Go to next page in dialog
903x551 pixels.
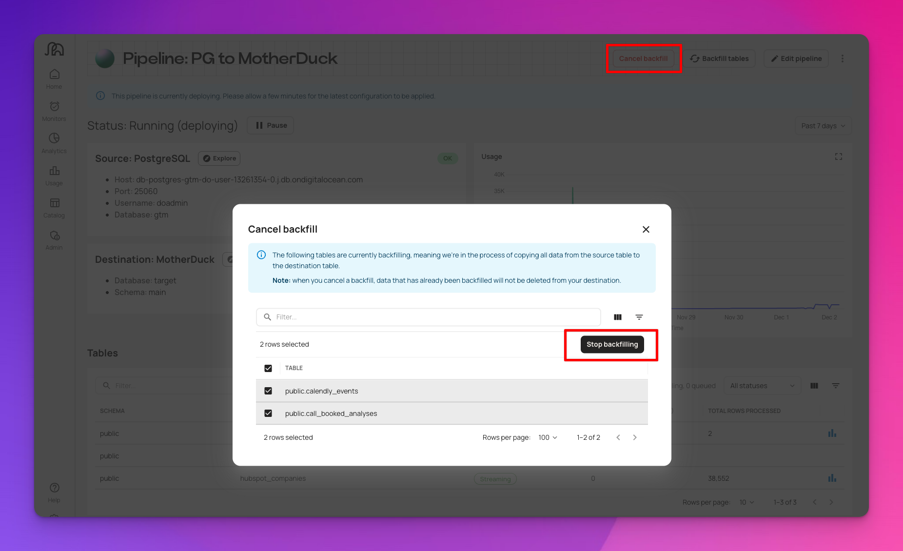tap(635, 437)
